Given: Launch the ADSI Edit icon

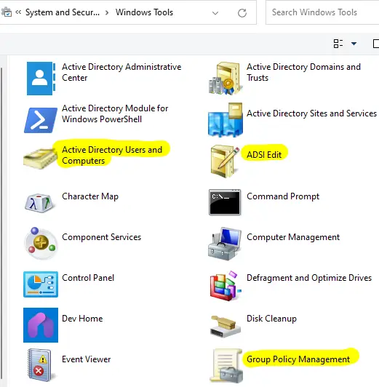Looking at the screenshot, I should [225, 161].
